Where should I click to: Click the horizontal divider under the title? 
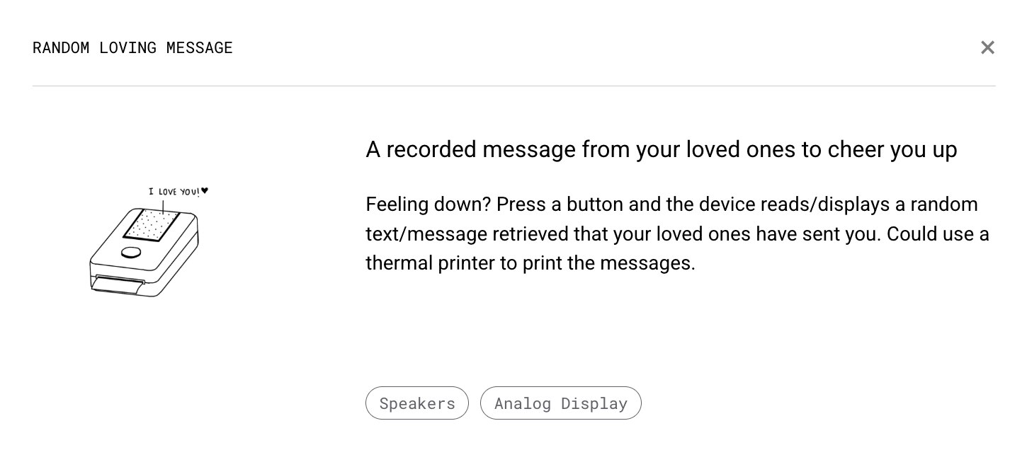click(x=513, y=86)
